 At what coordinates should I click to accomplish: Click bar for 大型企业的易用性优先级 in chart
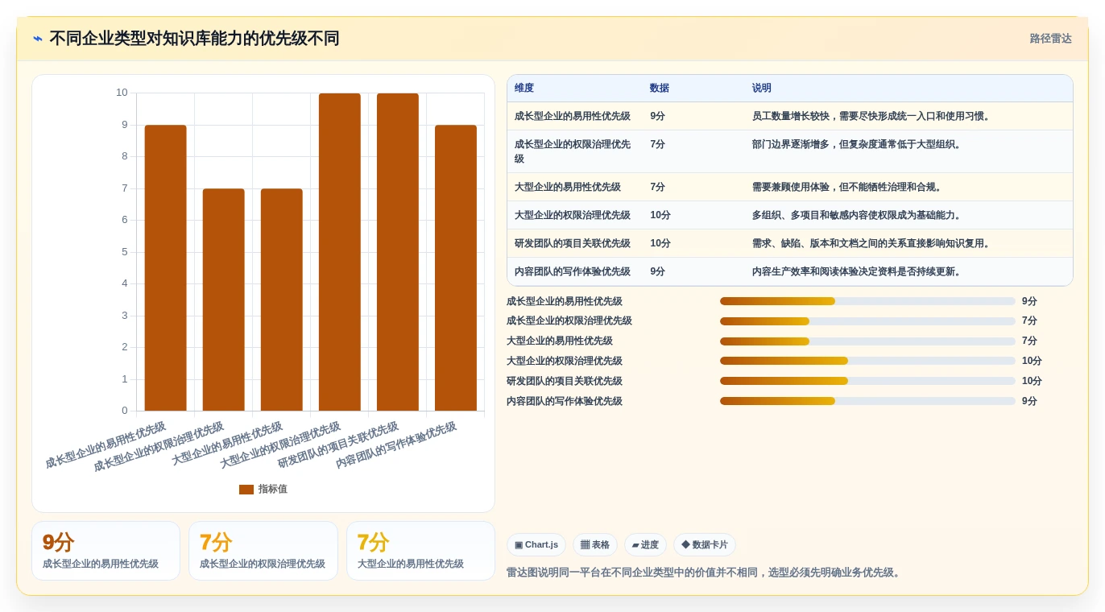coord(281,300)
